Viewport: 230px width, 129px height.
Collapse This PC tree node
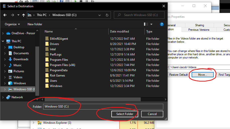pyautogui.click(x=3, y=41)
